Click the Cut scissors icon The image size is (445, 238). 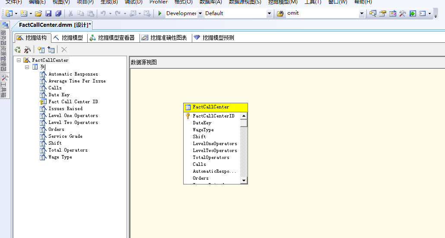coord(71,13)
